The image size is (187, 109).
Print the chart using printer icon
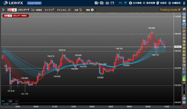click(x=107, y=3)
